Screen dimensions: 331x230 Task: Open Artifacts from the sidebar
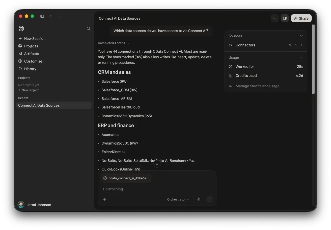click(29, 54)
